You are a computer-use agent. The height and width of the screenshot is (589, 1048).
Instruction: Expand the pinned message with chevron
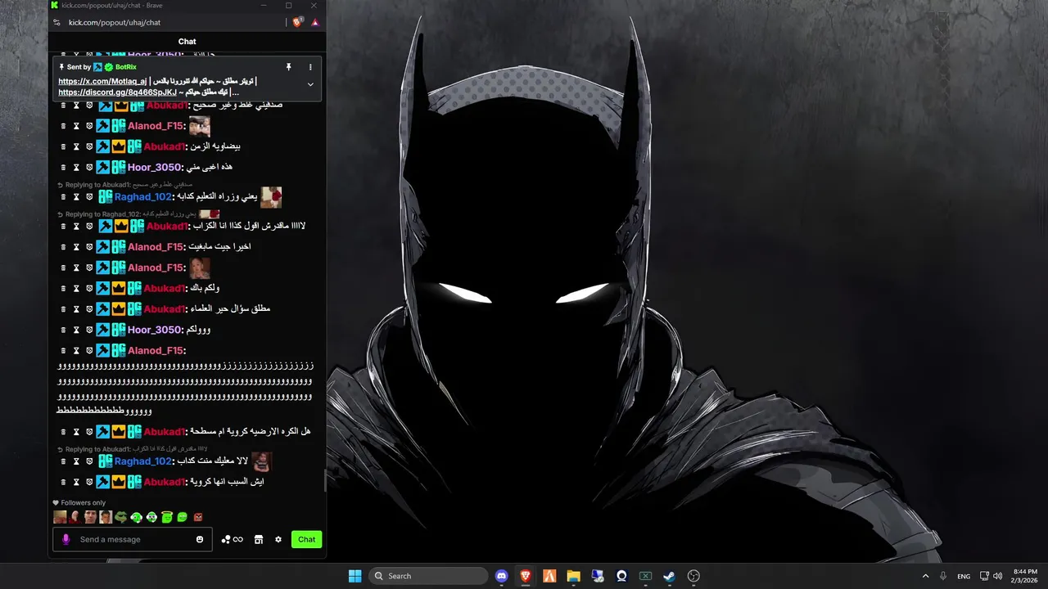tap(310, 84)
